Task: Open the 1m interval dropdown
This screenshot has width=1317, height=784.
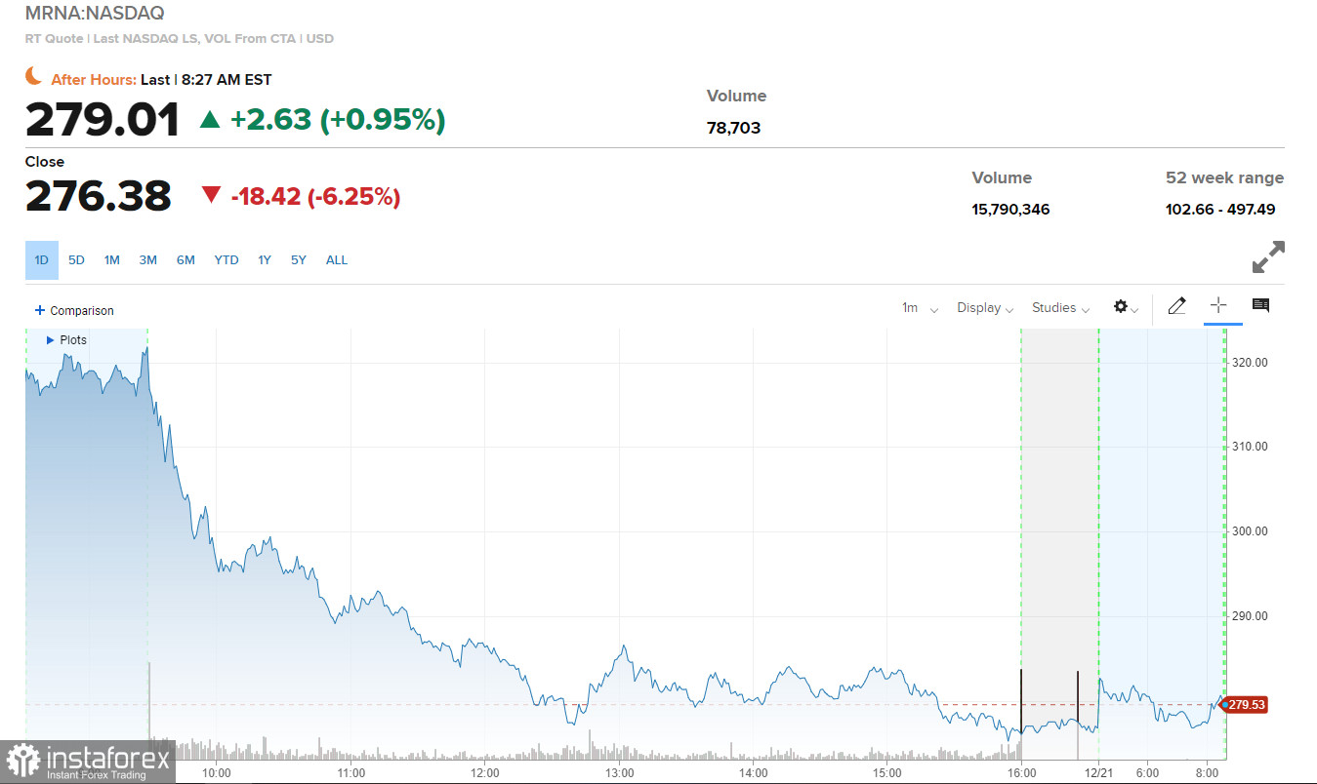Action: pos(920,308)
